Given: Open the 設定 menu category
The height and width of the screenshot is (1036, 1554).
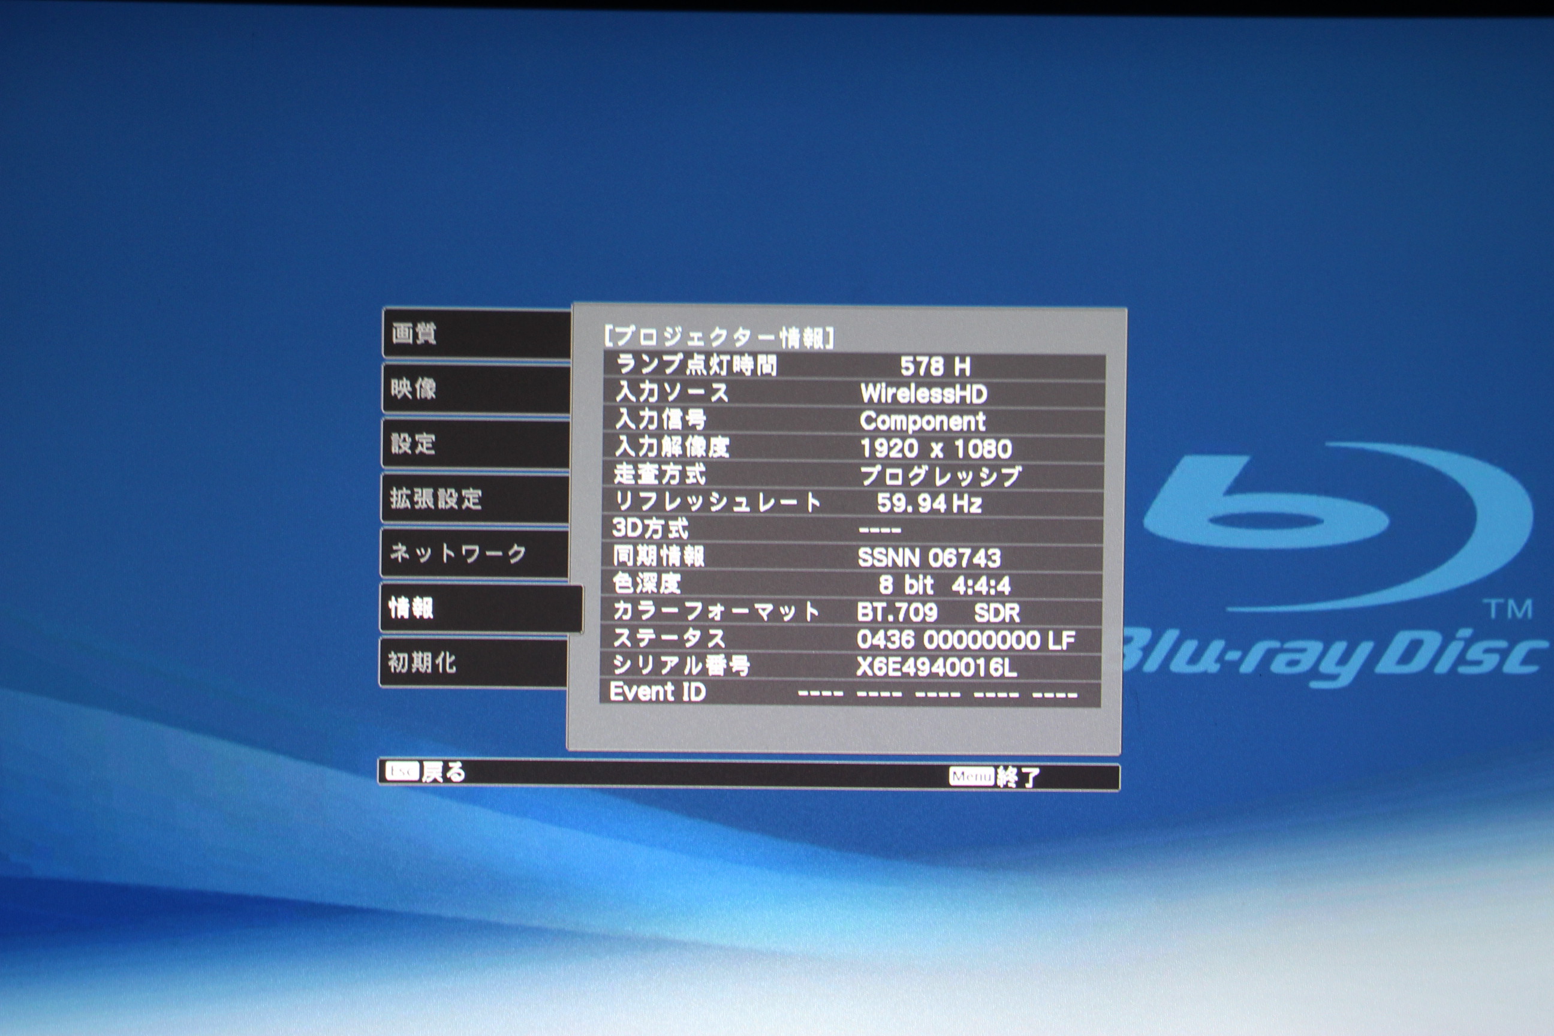Looking at the screenshot, I should (475, 444).
